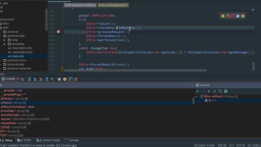Screen dimensions: 261x147
Task: Click the duplicate watch icon
Action: tap(220, 91)
